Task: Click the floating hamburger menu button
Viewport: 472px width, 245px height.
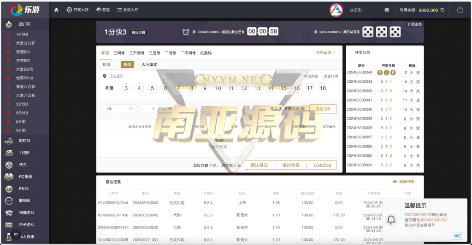Action: [x=15, y=235]
